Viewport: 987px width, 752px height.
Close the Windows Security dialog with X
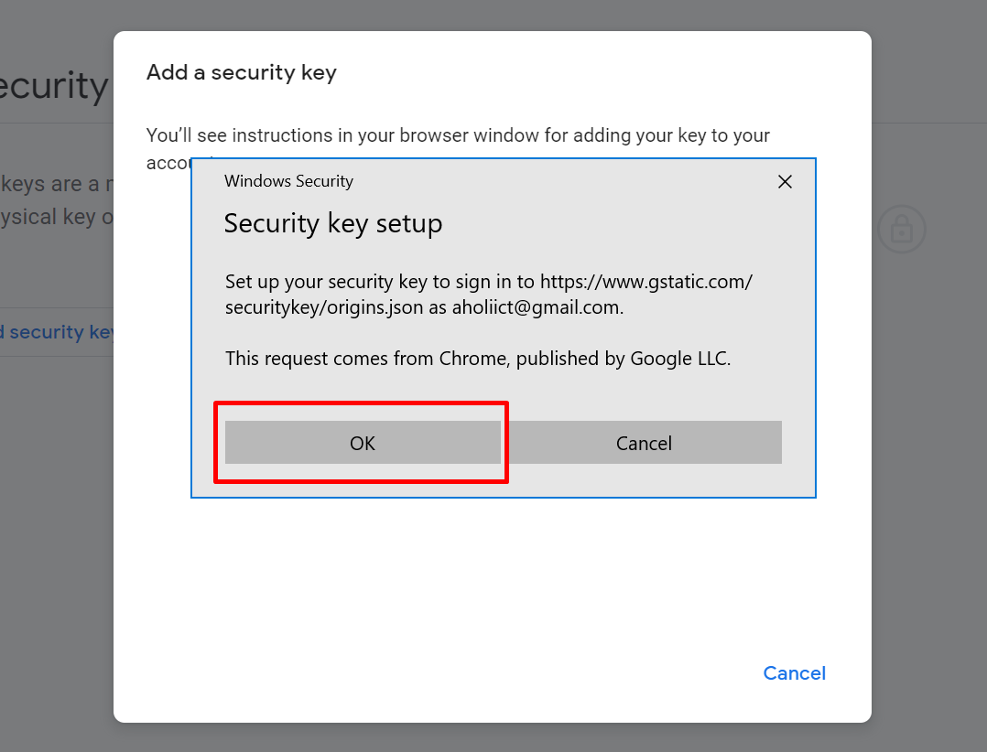coord(785,182)
